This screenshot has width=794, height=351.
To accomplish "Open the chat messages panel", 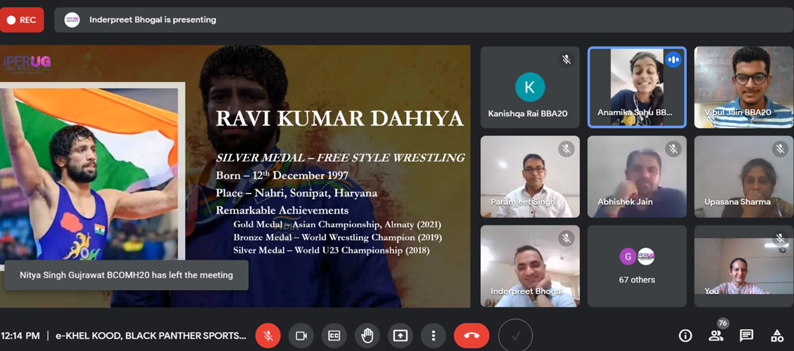I will point(746,335).
